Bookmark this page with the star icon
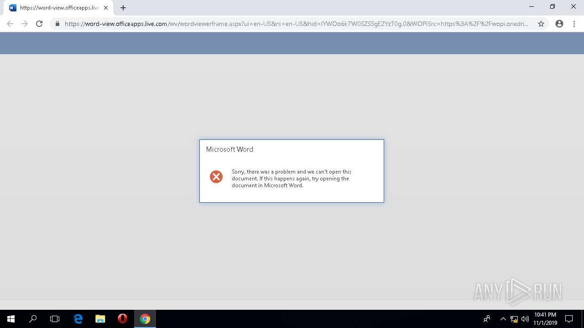 (x=541, y=24)
